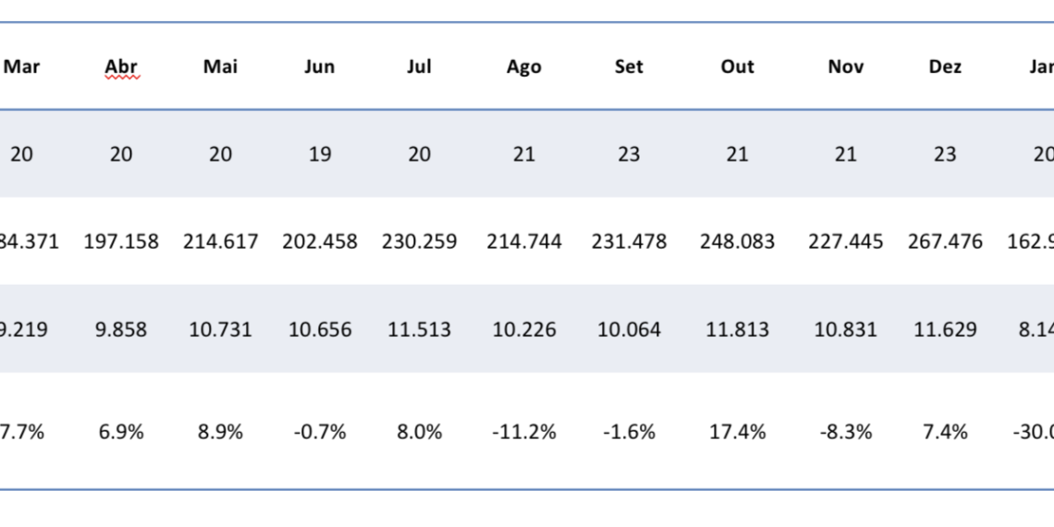Select the 11.813 cell under Out

[x=737, y=329]
